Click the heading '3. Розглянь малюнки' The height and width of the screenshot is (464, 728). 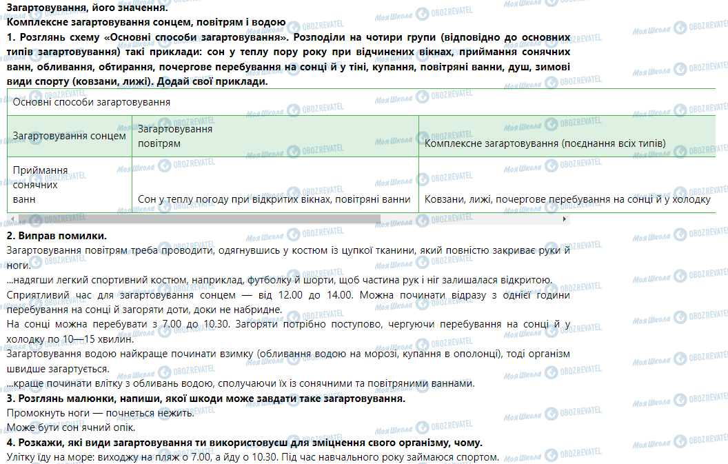pos(205,399)
